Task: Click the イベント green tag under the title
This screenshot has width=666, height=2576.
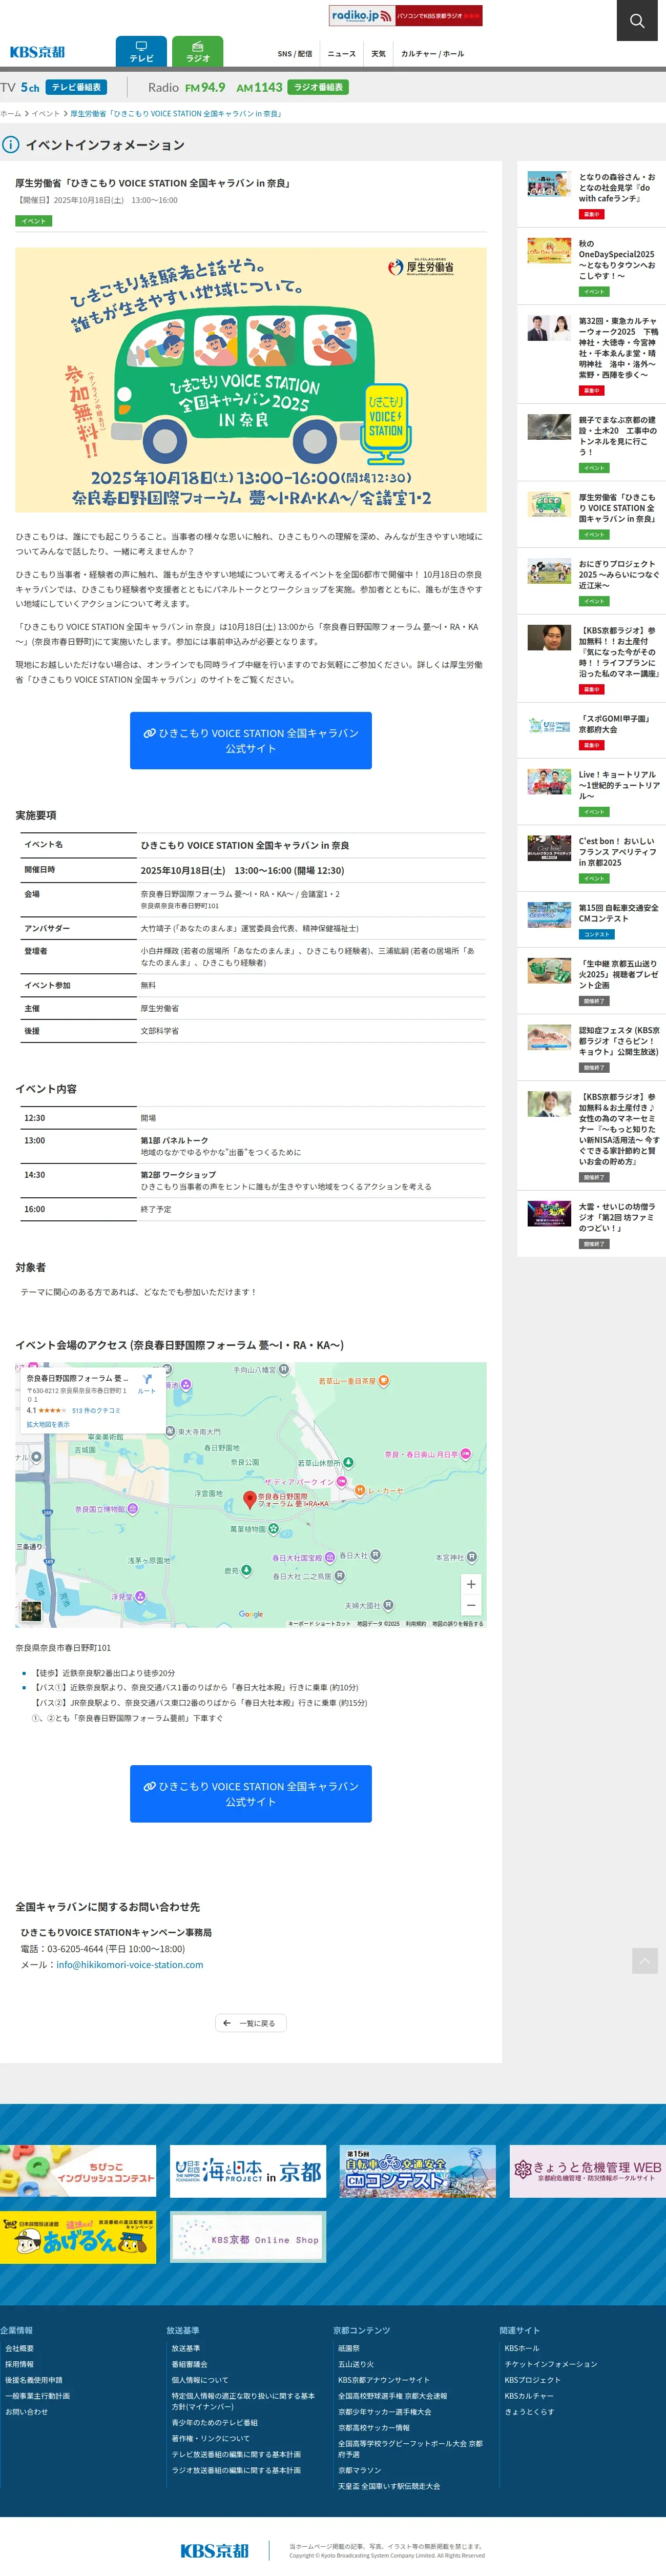Action: [x=33, y=221]
